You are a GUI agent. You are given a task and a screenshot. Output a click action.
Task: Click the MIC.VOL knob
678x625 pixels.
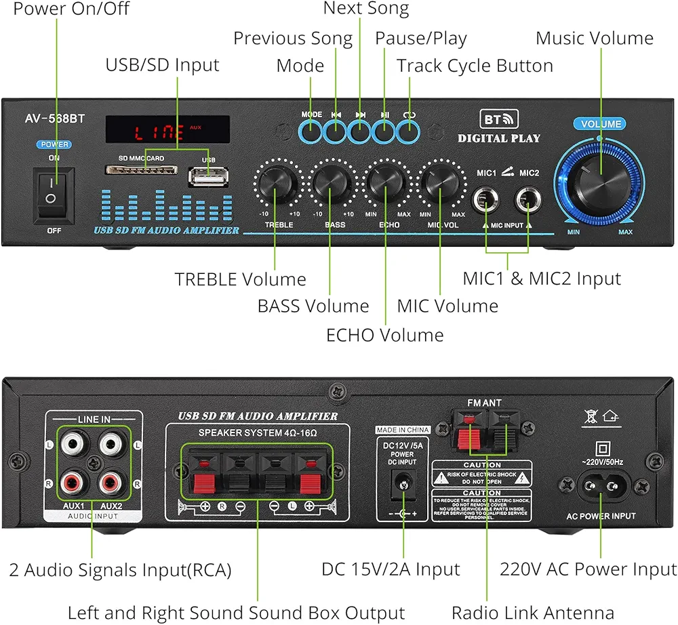[441, 182]
